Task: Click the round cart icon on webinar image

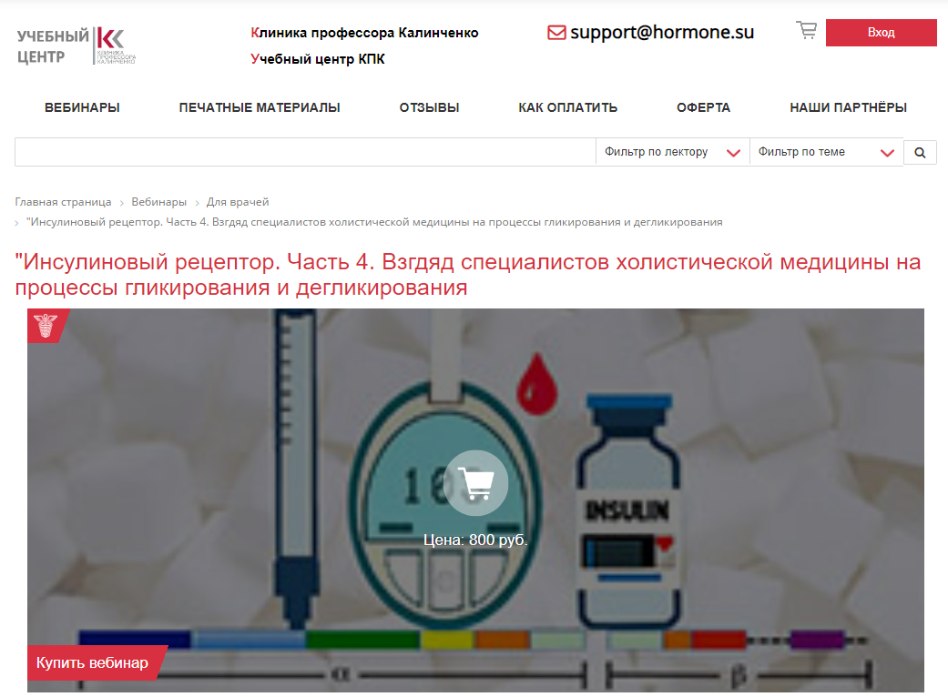Action: point(475,482)
